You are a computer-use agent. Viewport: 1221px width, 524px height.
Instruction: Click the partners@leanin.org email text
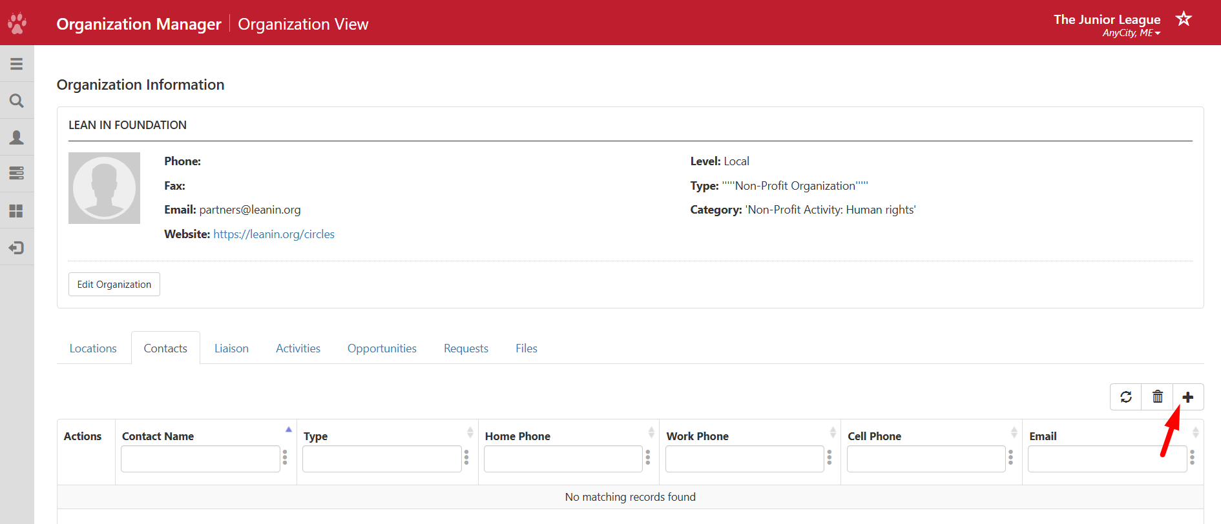[250, 210]
